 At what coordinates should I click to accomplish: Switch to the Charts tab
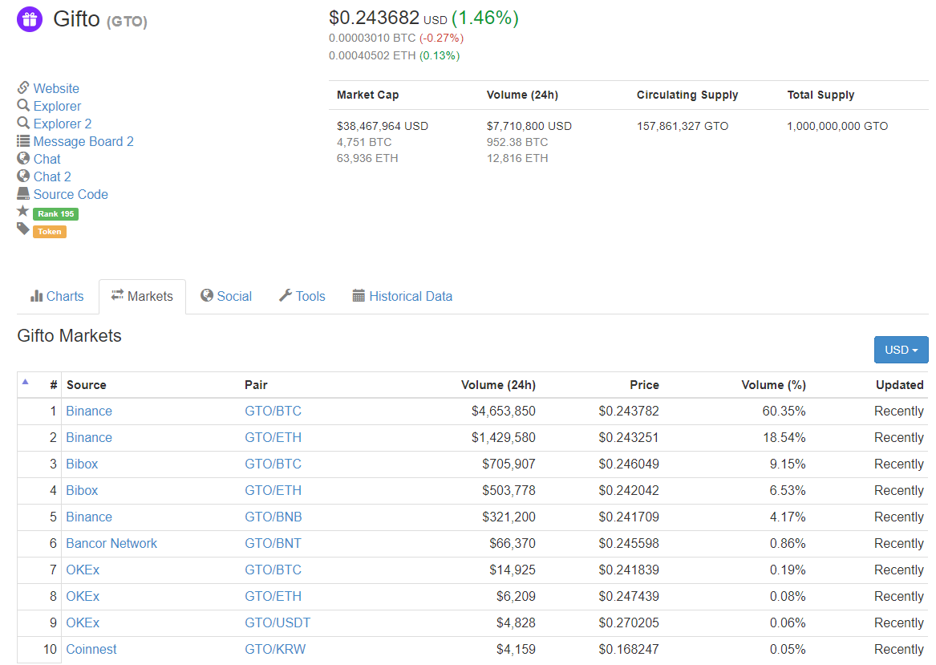(57, 296)
